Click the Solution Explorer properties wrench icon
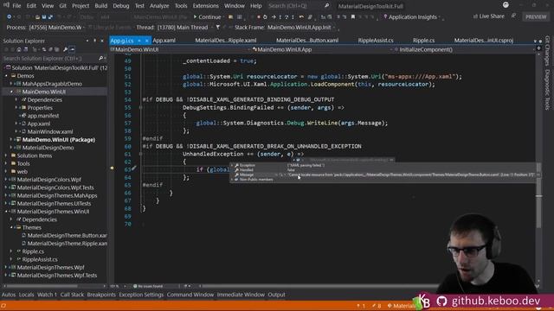Screen dimensions: 554x311 (x=66, y=50)
